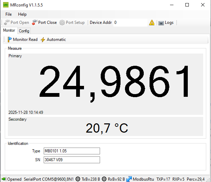Click the Type label
The width and height of the screenshot is (211, 182).
coord(36,151)
